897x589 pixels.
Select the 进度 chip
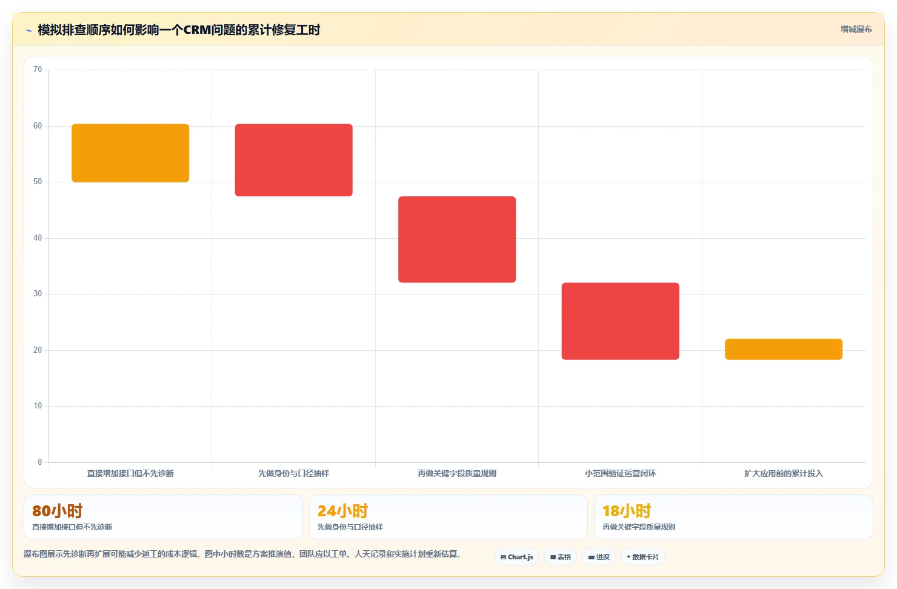tap(599, 557)
